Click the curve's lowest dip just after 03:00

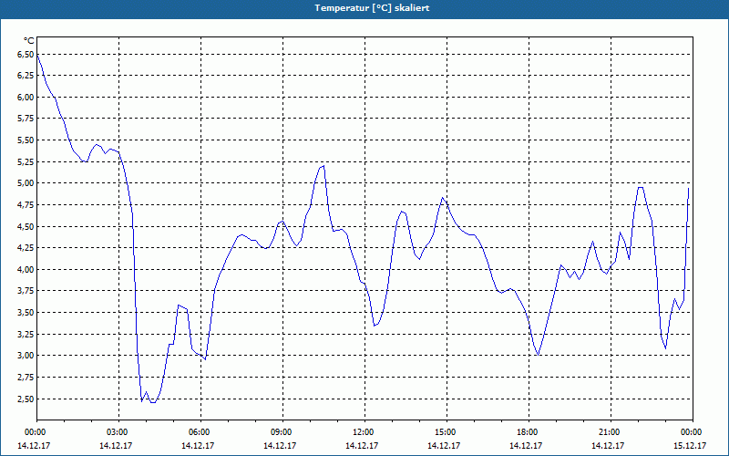[152, 402]
